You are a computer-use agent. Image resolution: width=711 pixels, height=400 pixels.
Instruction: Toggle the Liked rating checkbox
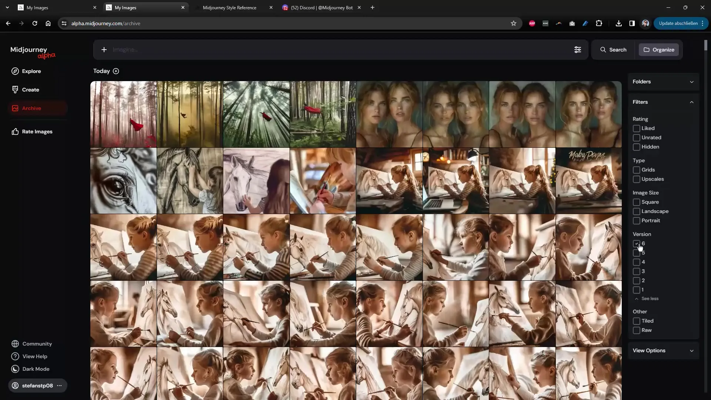pyautogui.click(x=636, y=128)
